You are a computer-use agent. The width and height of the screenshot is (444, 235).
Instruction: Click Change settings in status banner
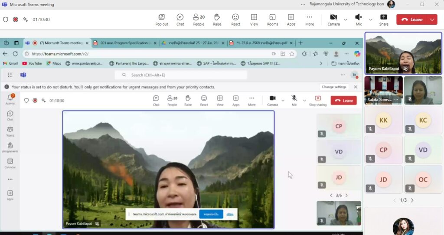tap(334, 87)
